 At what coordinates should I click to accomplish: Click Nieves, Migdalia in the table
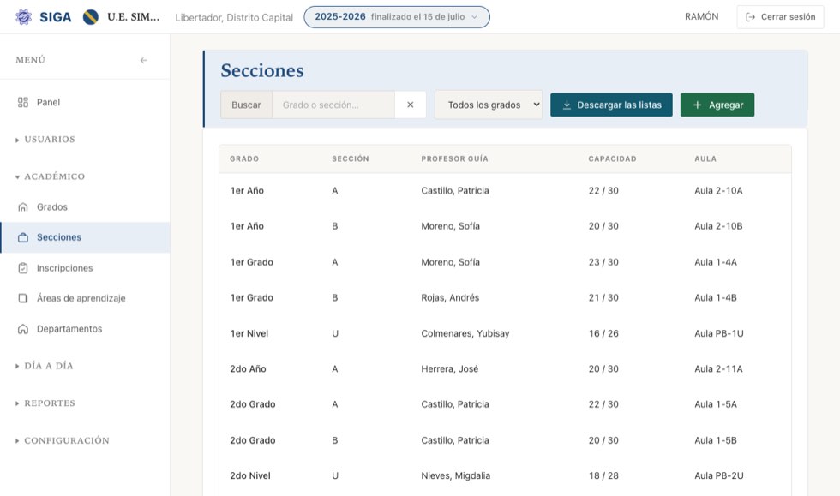[x=455, y=475]
